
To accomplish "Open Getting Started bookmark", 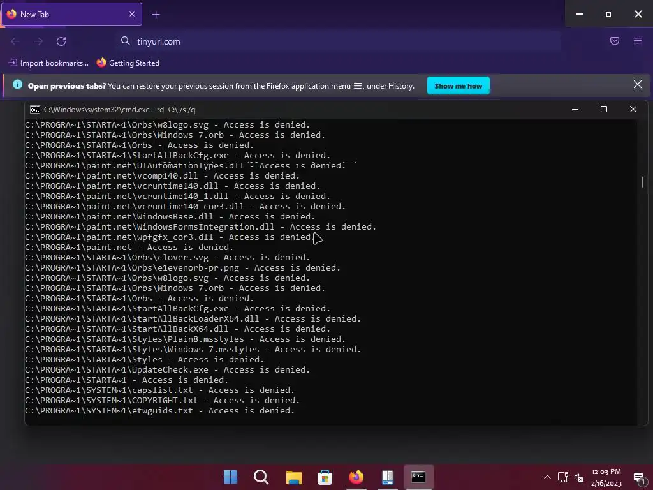I will click(x=128, y=63).
